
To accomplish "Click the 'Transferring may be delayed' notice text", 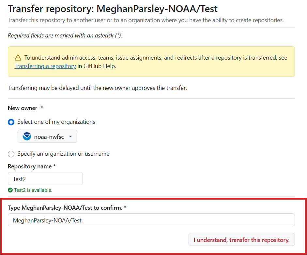I will 97,88.
